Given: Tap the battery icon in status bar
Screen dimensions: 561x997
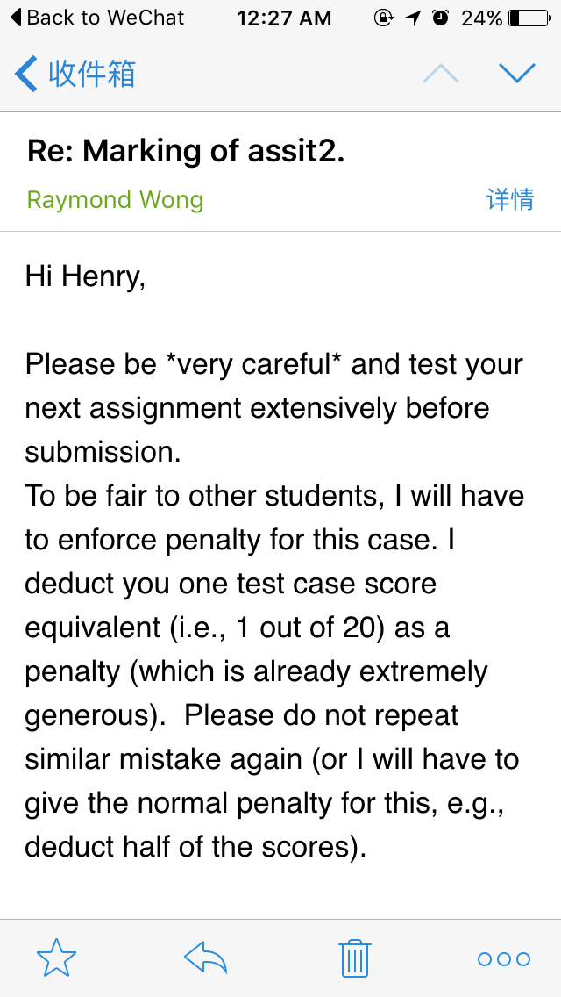Looking at the screenshot, I should tap(526, 18).
